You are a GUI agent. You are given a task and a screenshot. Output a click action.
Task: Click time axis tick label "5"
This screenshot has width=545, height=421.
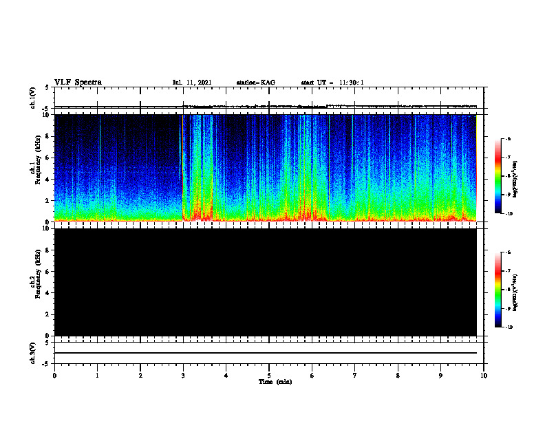tap(269, 376)
